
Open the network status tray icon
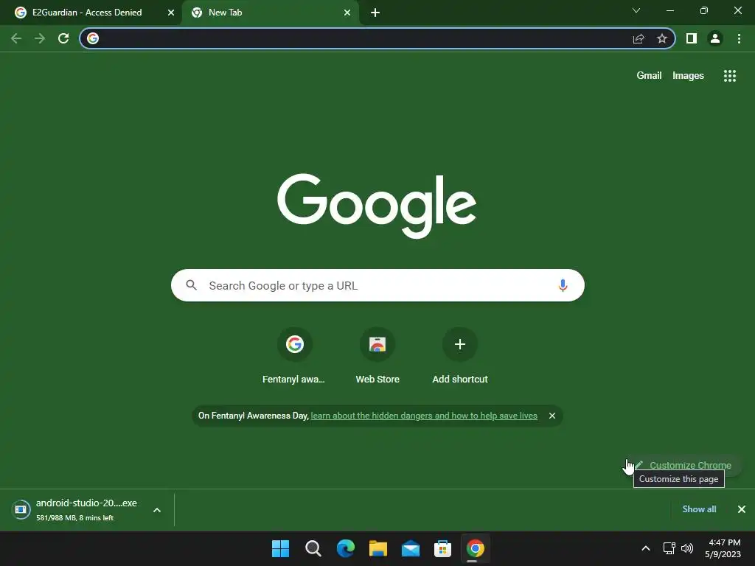click(x=669, y=548)
